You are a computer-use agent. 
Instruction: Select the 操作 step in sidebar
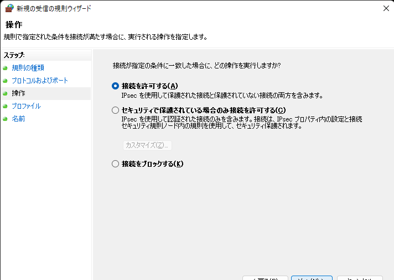(19, 93)
